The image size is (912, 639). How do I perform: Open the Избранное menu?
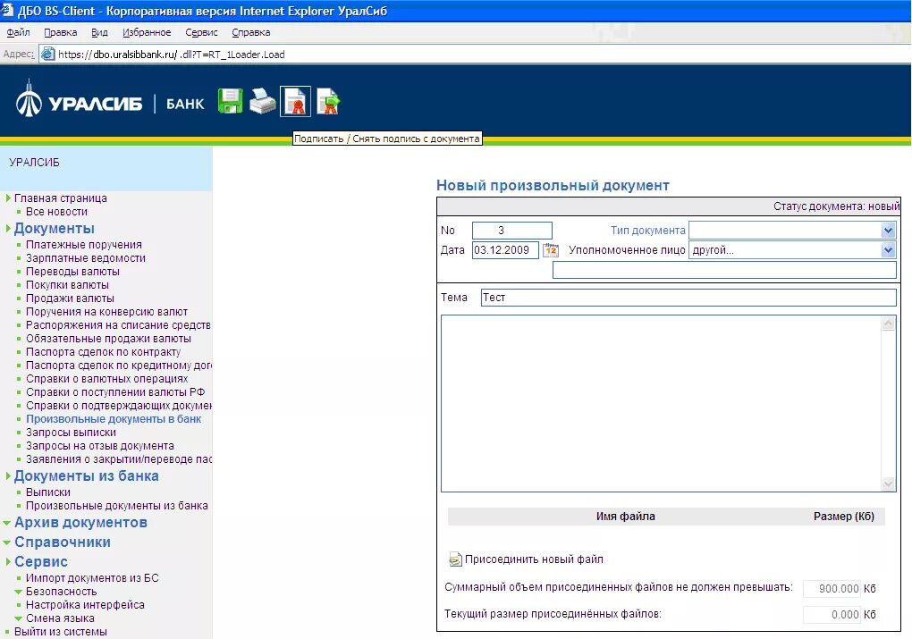click(147, 32)
